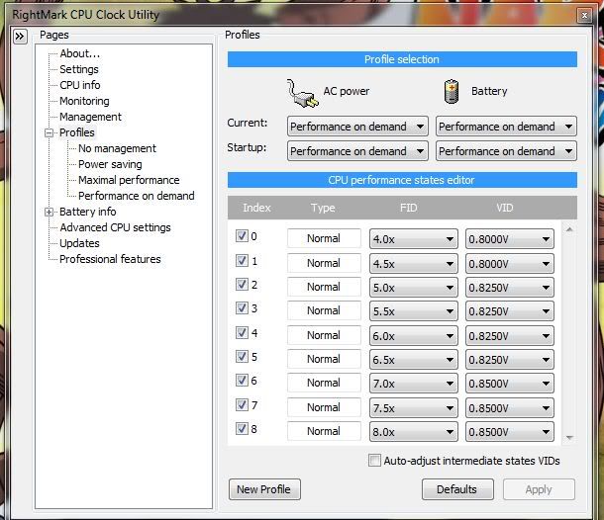Viewport: 604px width, 520px height.
Task: Uncheck performance state index 8
Action: coord(242,428)
